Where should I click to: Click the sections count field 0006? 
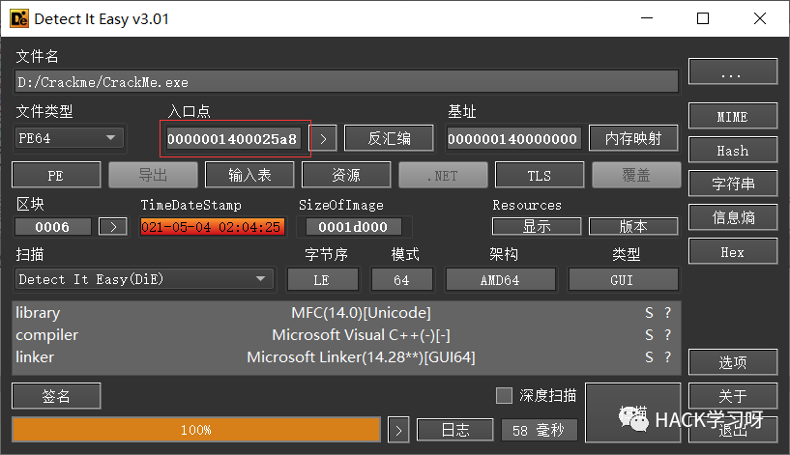[x=53, y=226]
